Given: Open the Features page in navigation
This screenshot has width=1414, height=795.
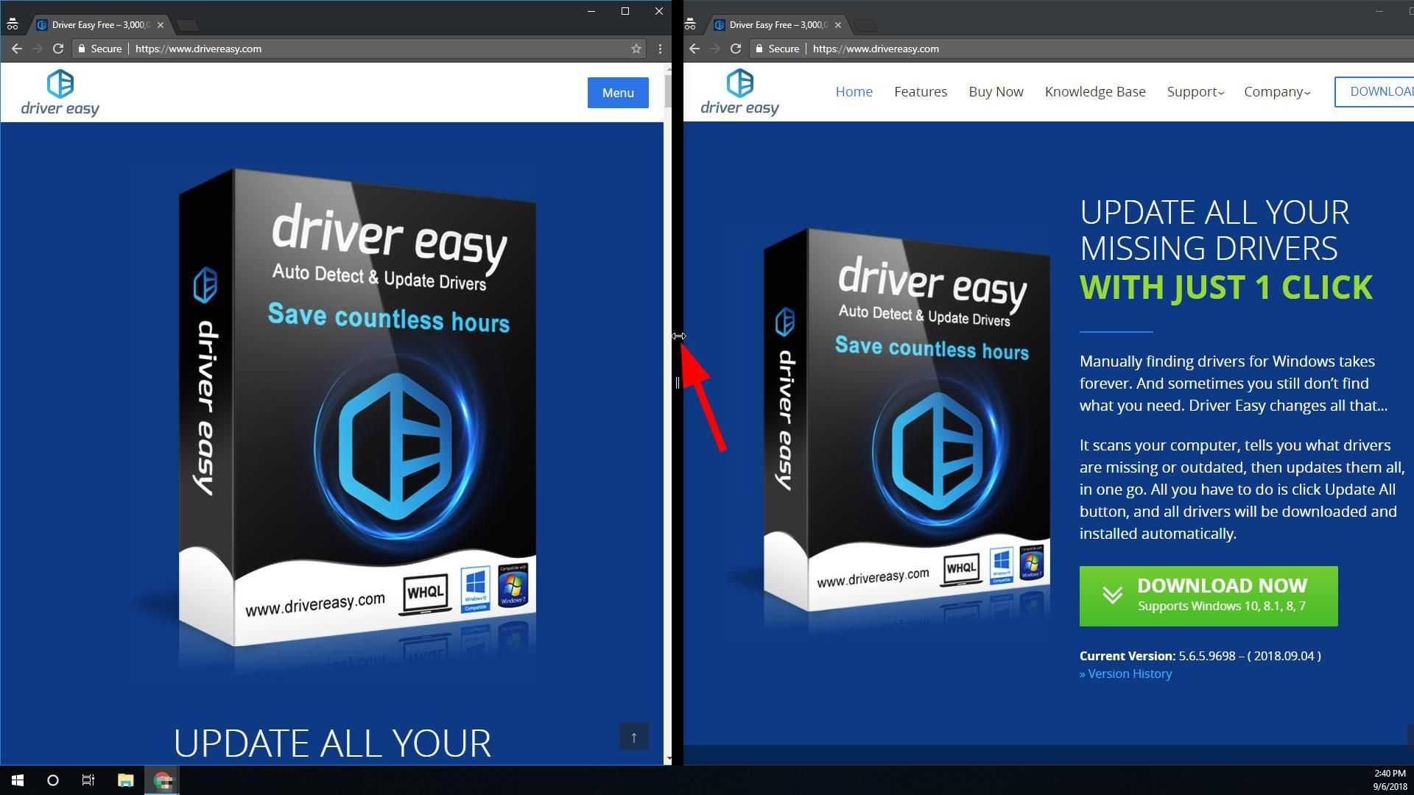Looking at the screenshot, I should [920, 92].
